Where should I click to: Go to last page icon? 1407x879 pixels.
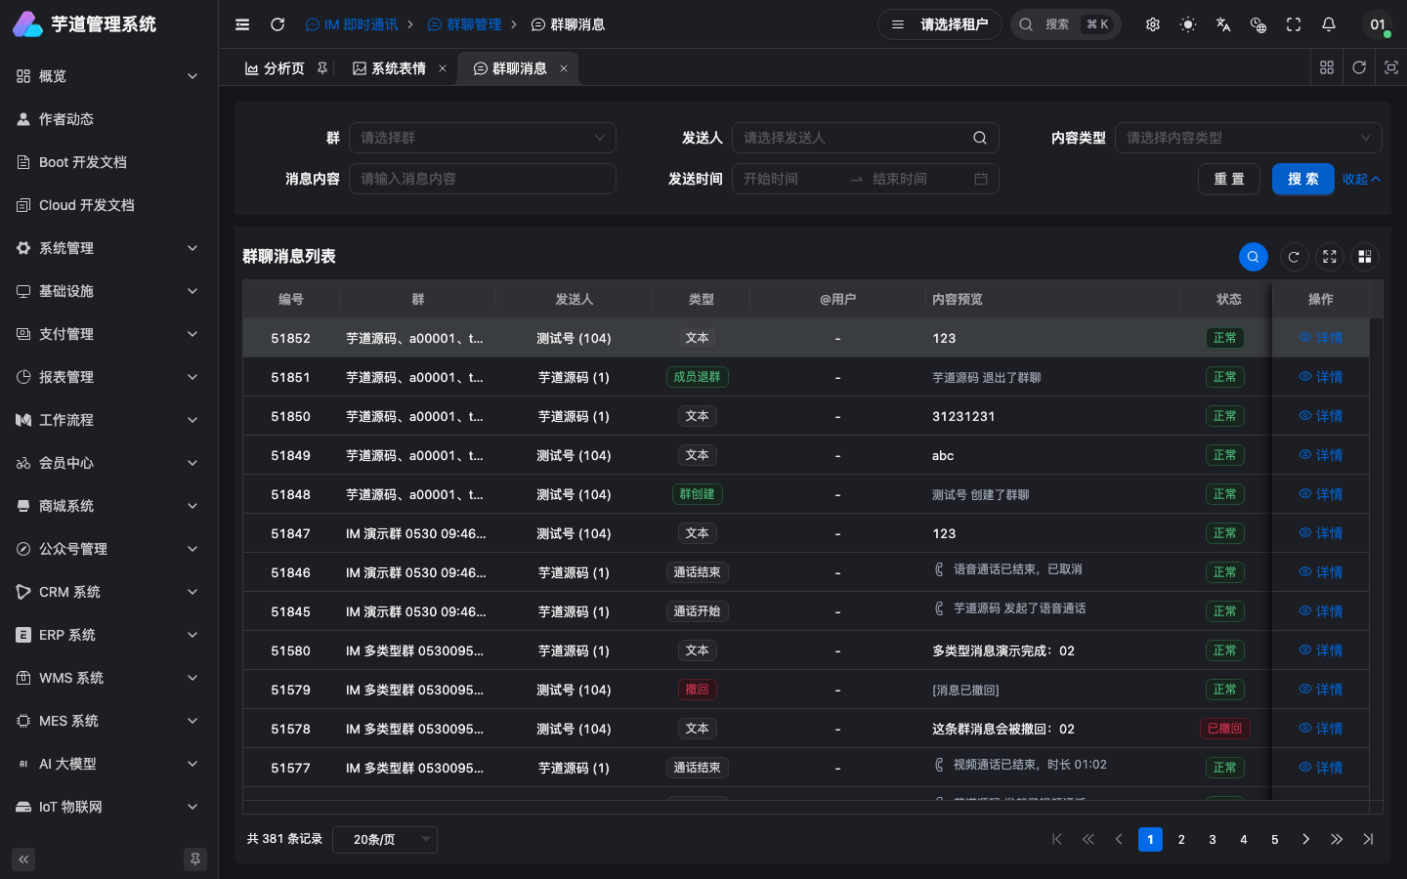click(1368, 839)
